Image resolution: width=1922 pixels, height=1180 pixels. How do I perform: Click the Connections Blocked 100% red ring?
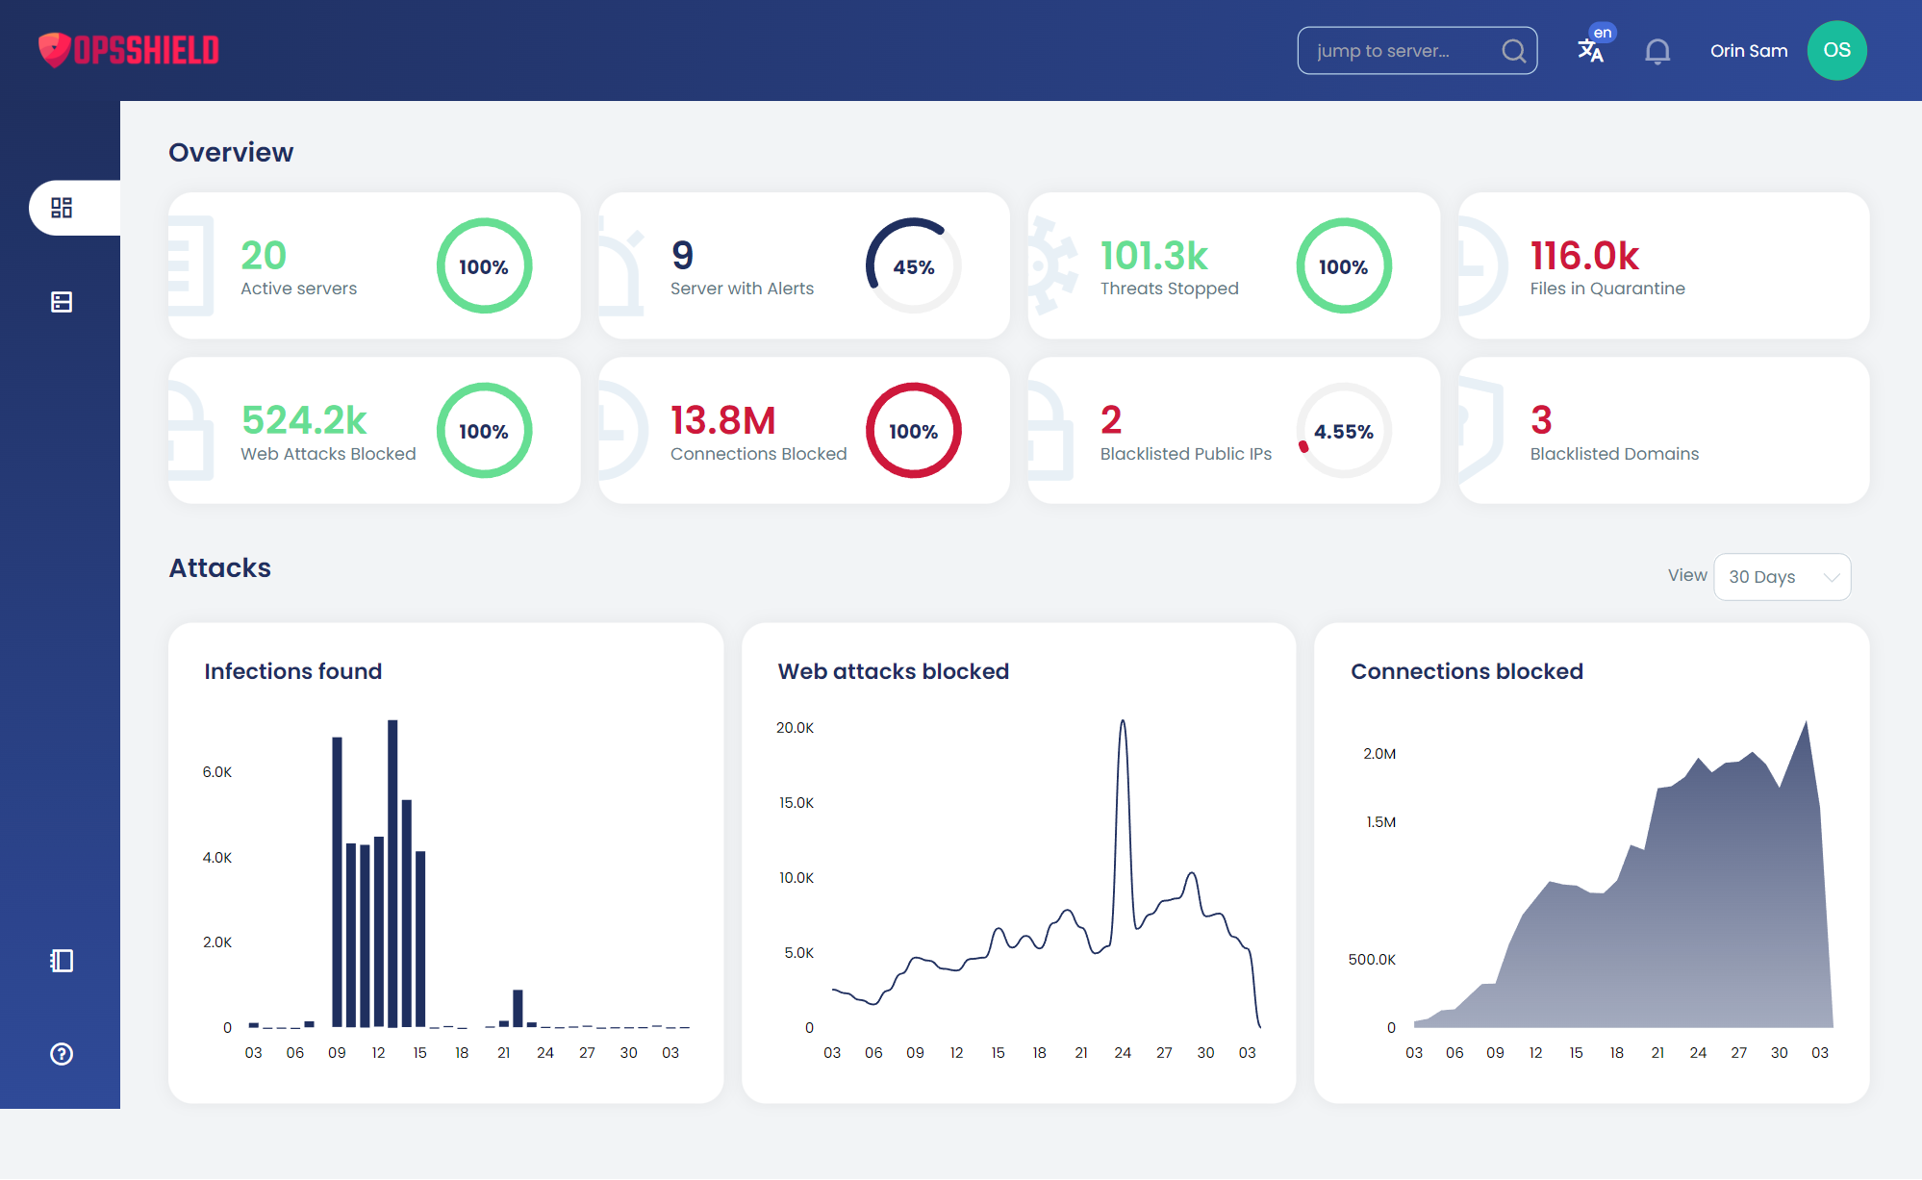(x=913, y=431)
